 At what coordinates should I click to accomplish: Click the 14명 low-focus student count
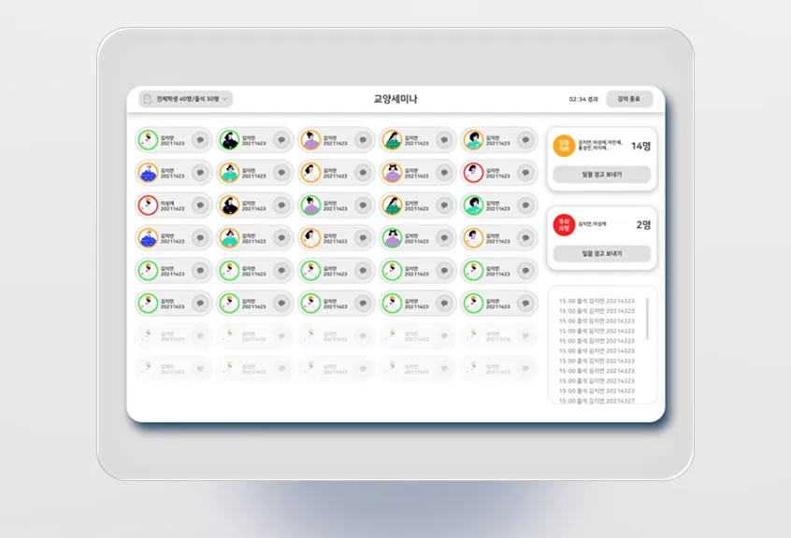click(640, 146)
